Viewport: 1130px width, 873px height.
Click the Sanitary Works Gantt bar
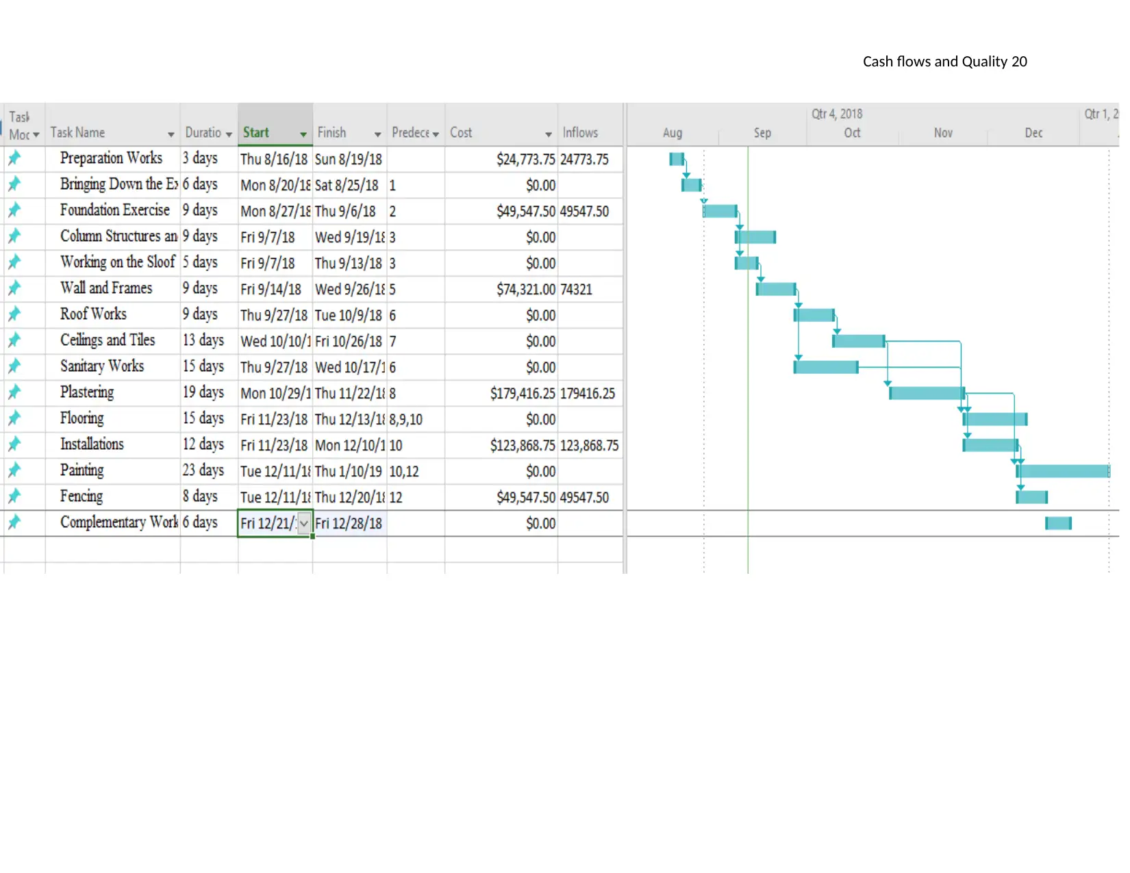(826, 367)
